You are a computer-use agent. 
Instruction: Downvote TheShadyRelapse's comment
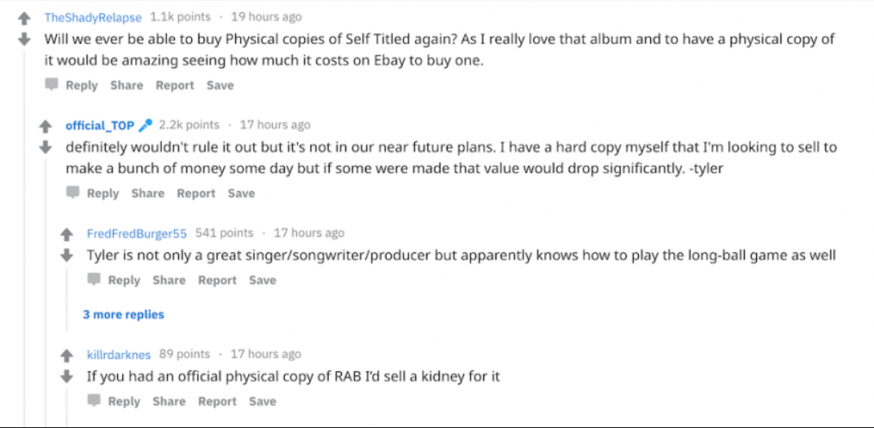(x=24, y=39)
